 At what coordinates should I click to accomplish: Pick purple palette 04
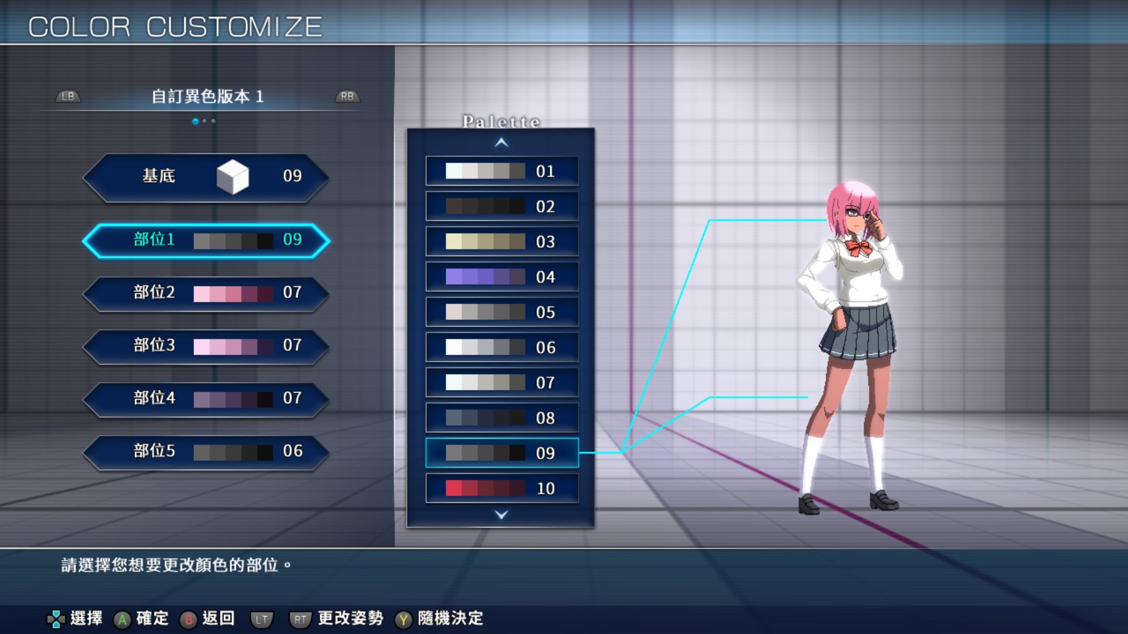502,276
